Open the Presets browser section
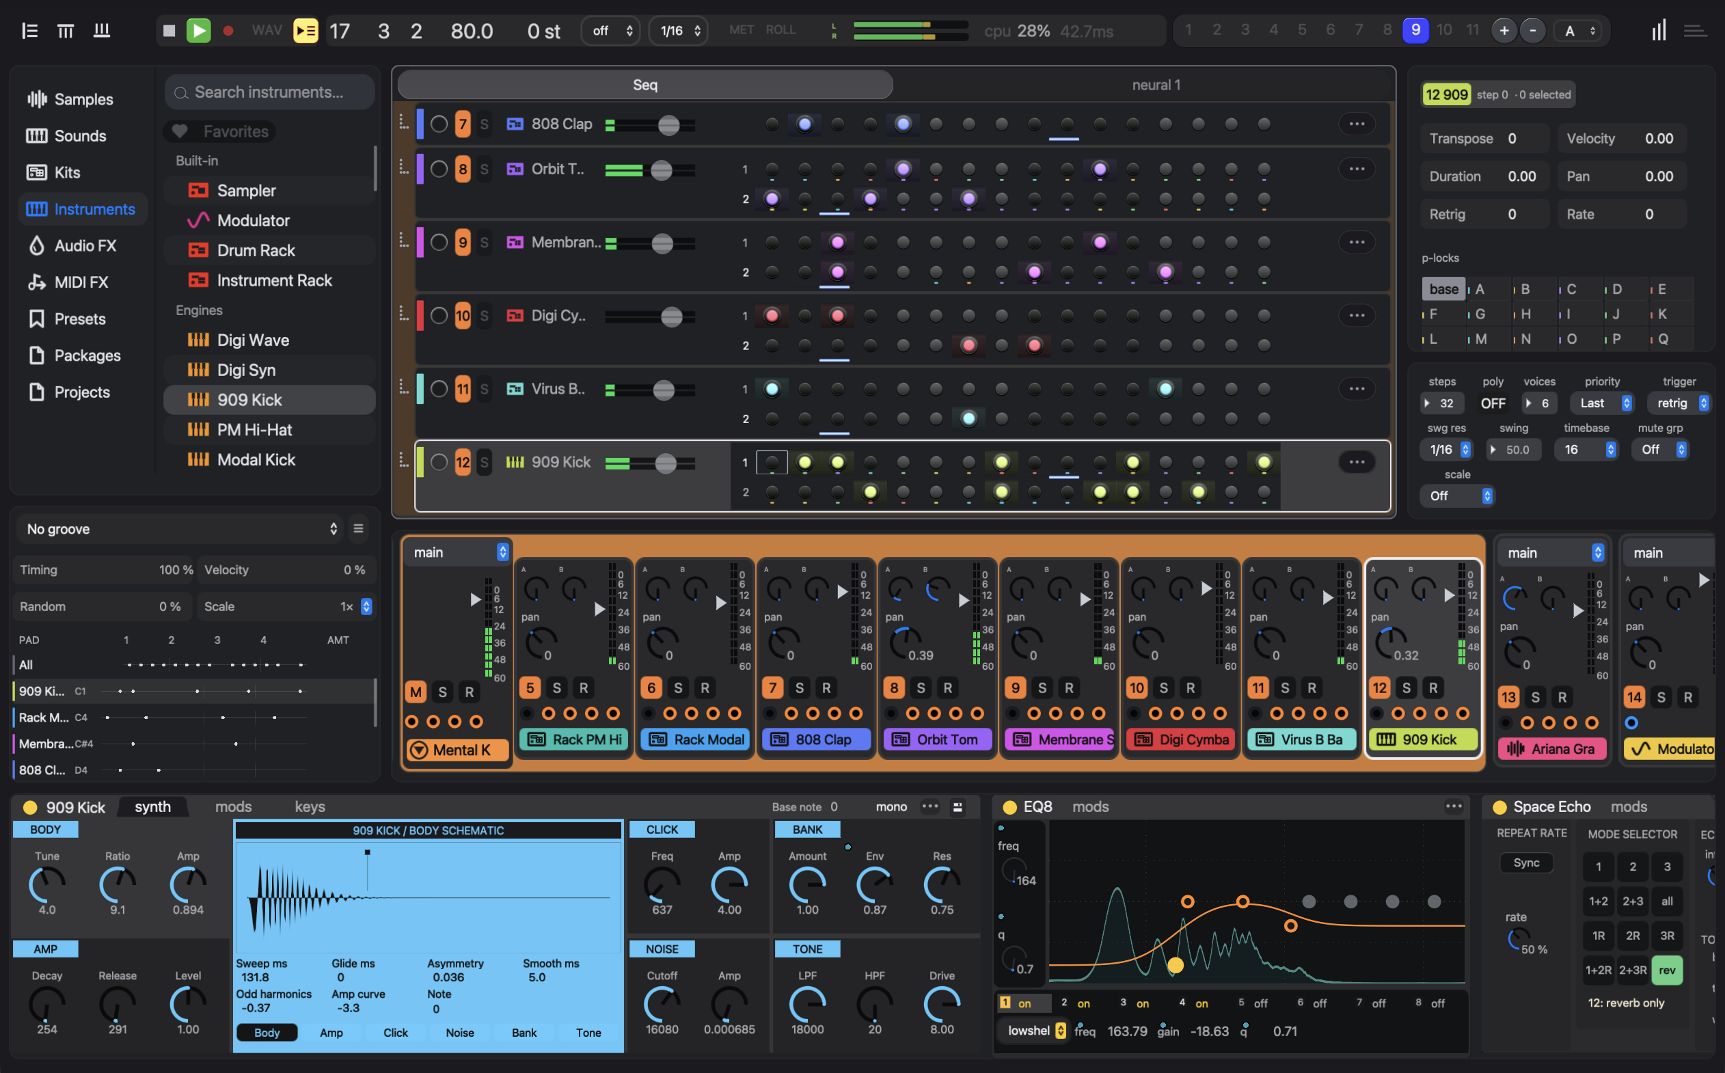The width and height of the screenshot is (1725, 1073). tap(66, 318)
